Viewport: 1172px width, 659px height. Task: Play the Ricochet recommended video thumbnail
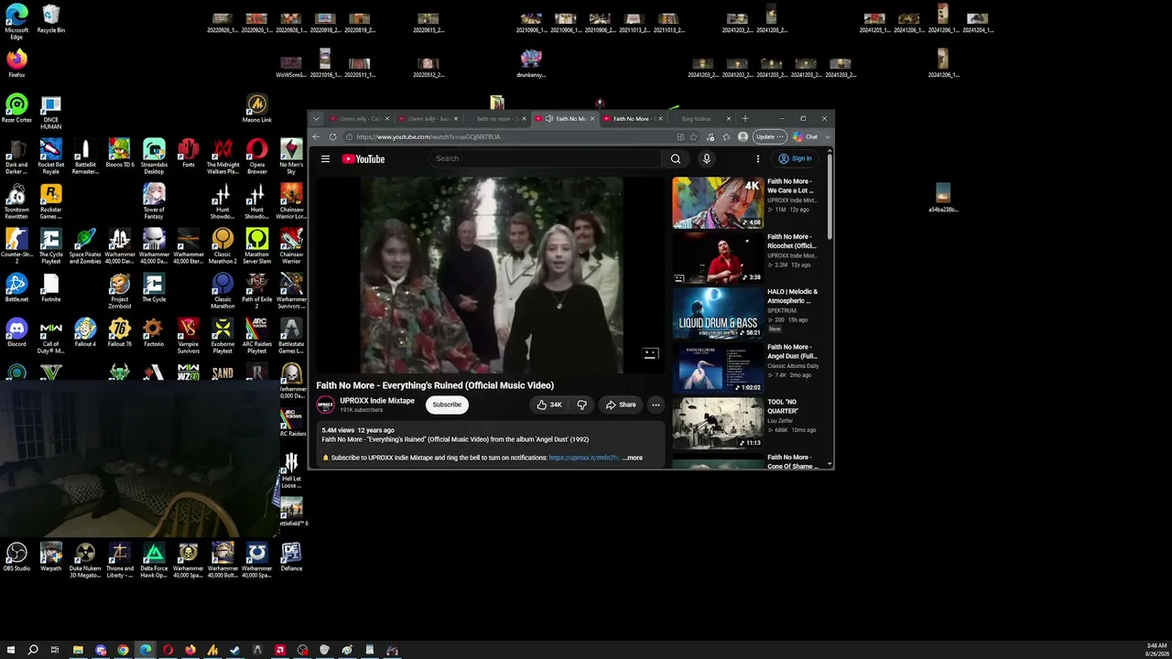[x=718, y=257]
